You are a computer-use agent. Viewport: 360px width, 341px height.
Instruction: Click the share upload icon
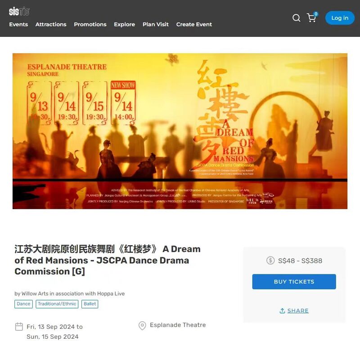click(x=282, y=311)
